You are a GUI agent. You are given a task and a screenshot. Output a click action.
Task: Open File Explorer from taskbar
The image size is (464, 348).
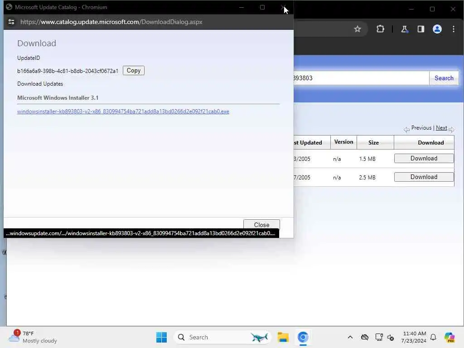[283, 337]
